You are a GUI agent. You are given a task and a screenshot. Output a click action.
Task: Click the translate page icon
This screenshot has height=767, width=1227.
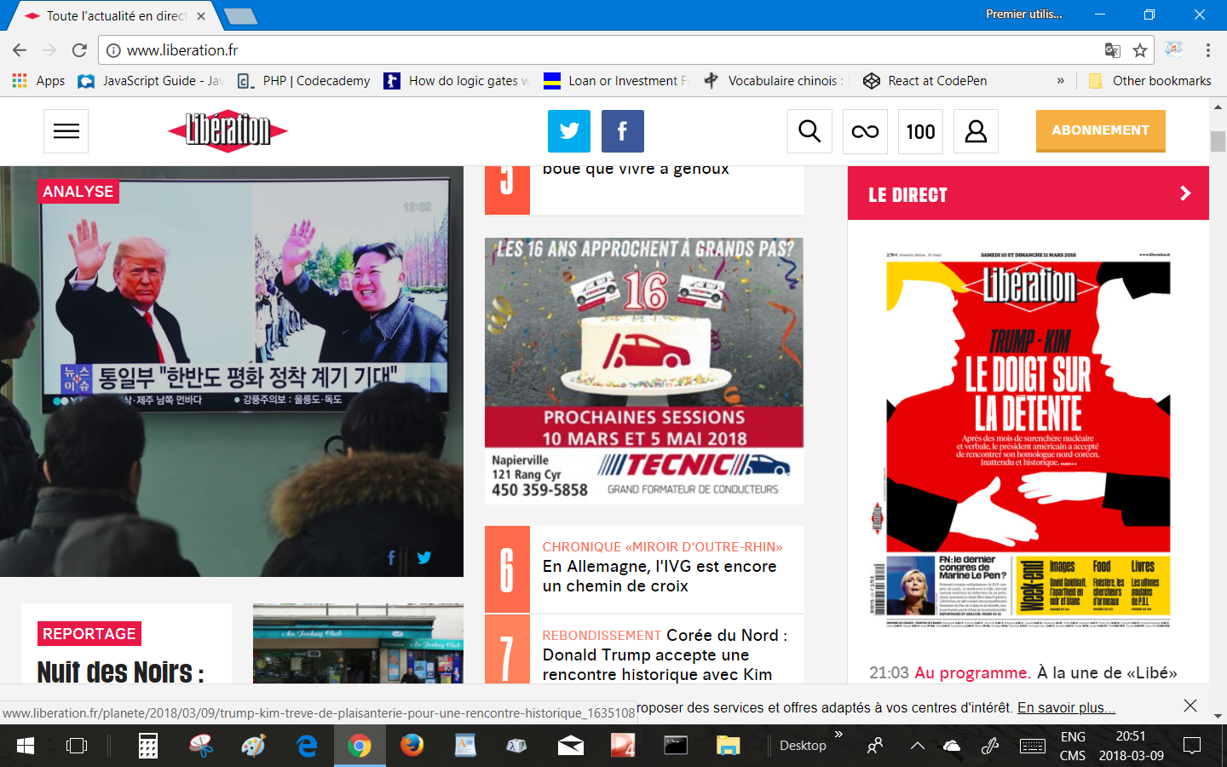tap(1112, 50)
